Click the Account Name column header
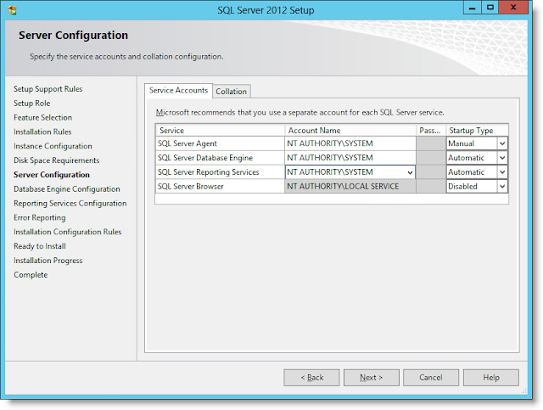 350,131
